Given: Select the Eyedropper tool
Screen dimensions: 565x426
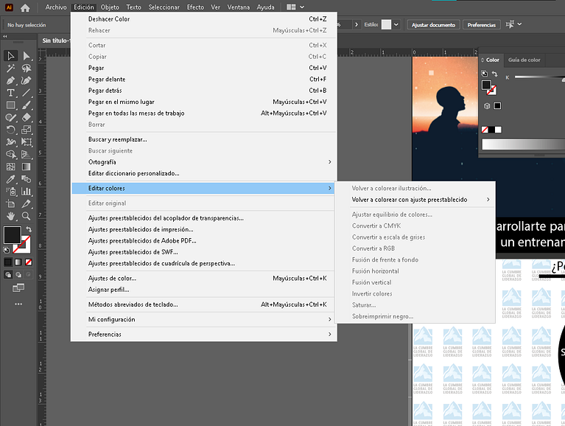Looking at the screenshot, I should coord(11,179).
